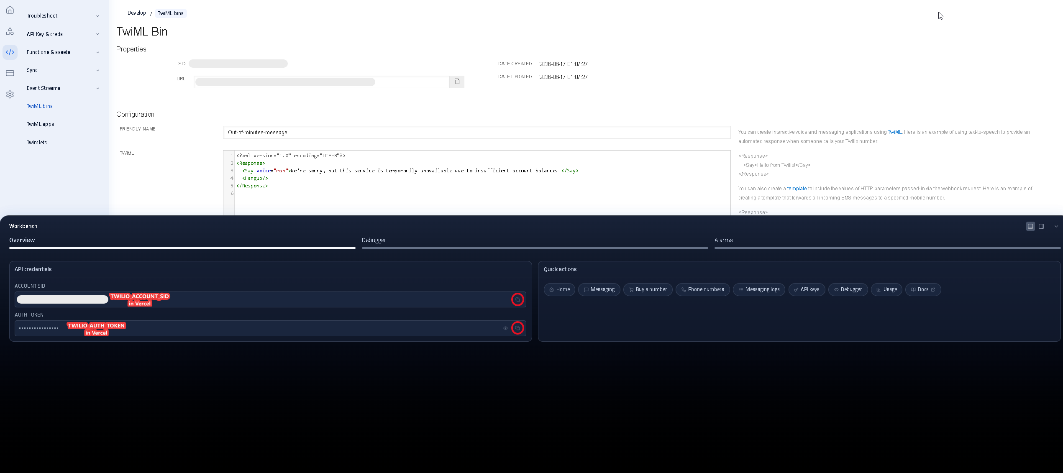Expand the Troubleshoot menu
The image size is (1063, 473).
point(62,16)
